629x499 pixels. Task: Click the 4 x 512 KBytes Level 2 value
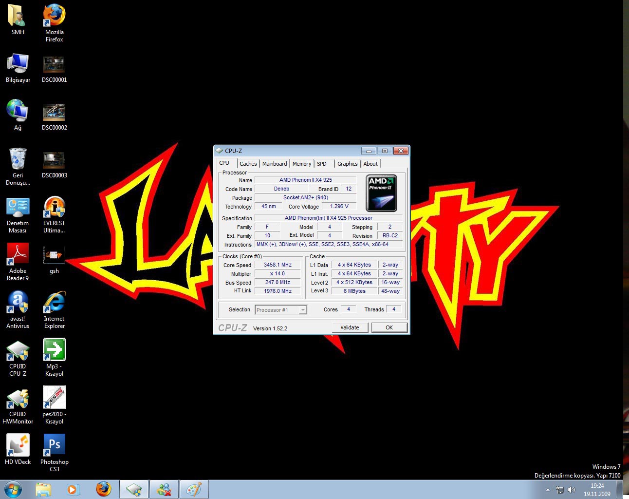[x=354, y=282]
